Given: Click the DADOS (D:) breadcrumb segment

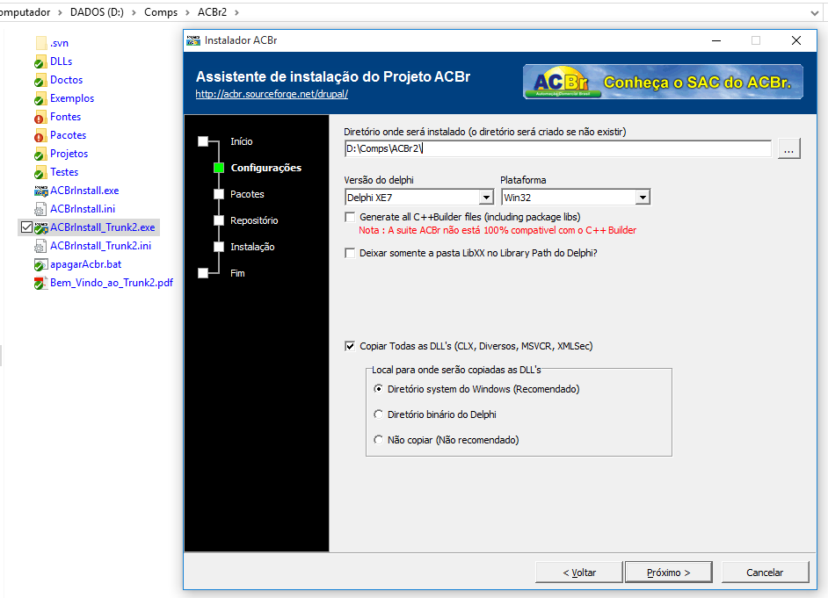Looking at the screenshot, I should 97,12.
